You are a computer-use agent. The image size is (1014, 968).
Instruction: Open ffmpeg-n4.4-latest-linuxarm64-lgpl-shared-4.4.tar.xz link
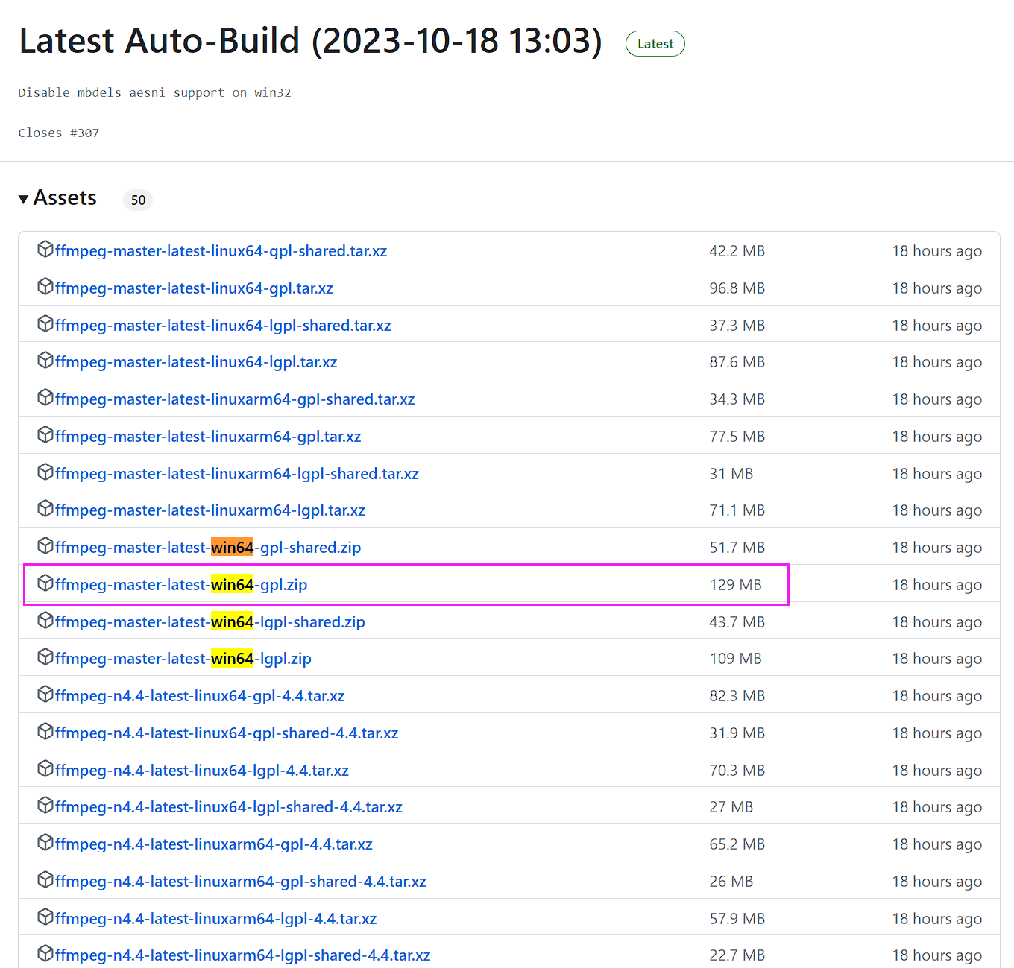(x=243, y=955)
